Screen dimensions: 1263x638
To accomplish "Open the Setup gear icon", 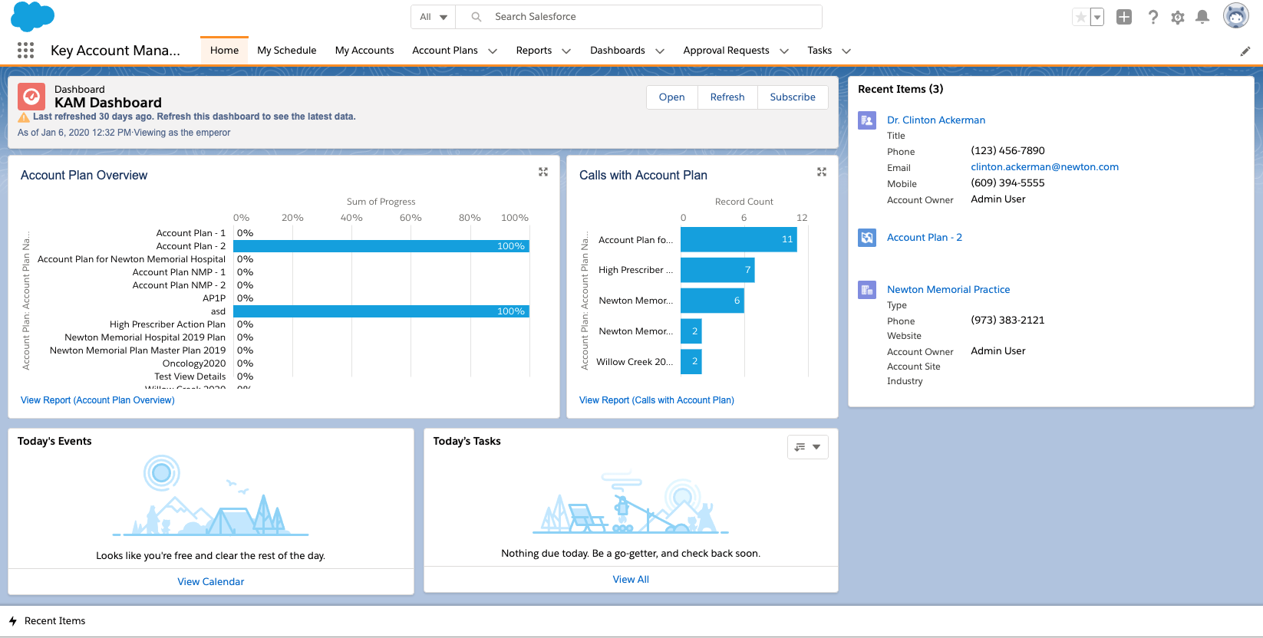I will (x=1178, y=17).
